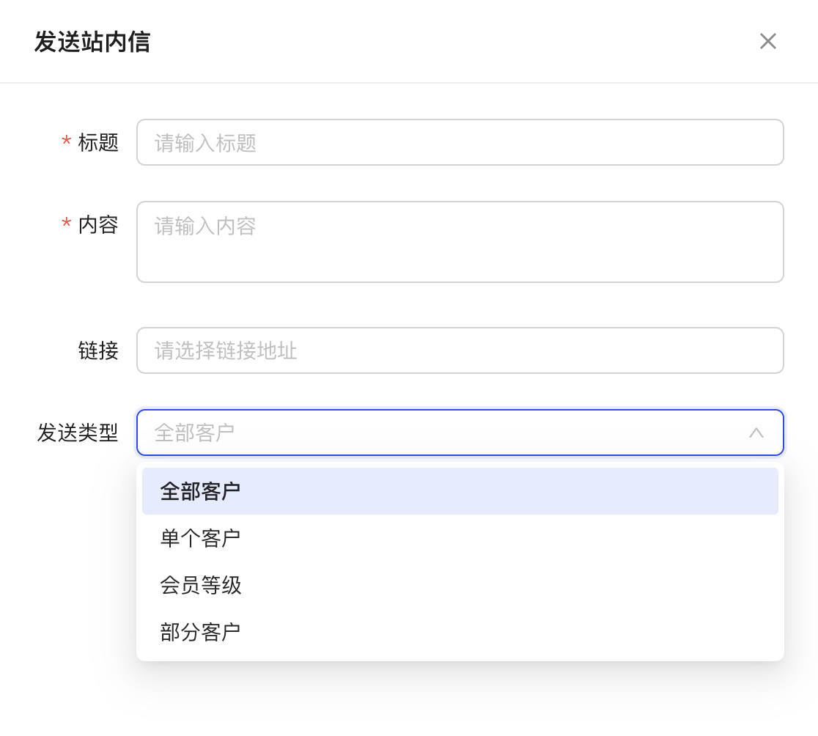Click the 请输入内容 placeholder text
Screen dimensions: 818x736
205,226
